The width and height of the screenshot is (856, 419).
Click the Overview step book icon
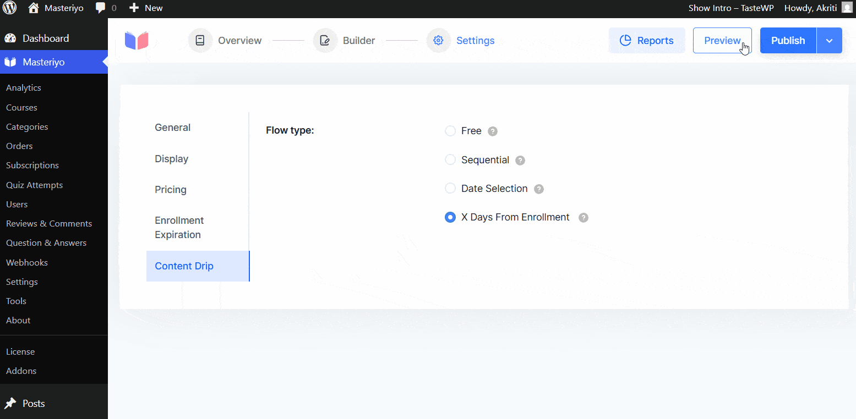pyautogui.click(x=200, y=41)
